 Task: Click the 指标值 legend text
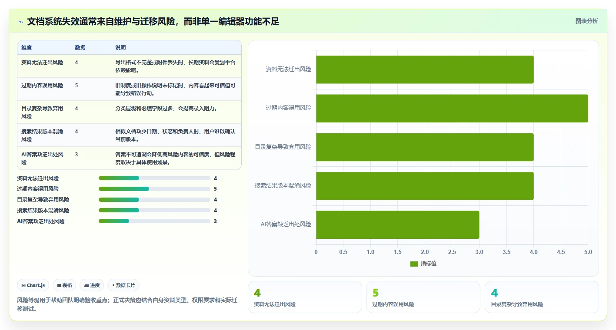click(x=429, y=264)
